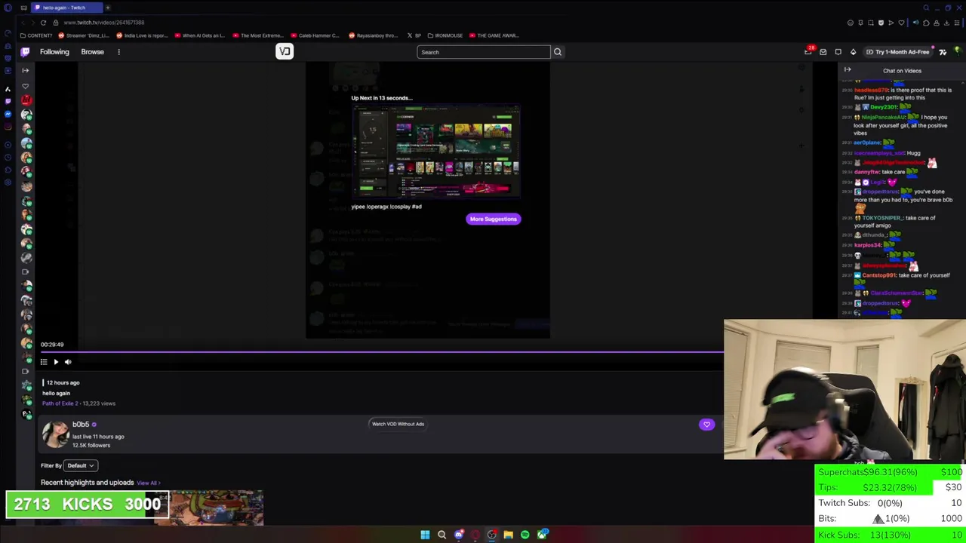Open the When AI Gets an I... bookmark
The image size is (966, 543).
tap(200, 35)
